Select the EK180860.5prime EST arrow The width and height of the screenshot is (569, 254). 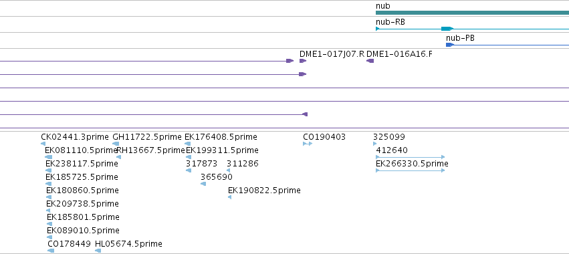[x=49, y=197]
